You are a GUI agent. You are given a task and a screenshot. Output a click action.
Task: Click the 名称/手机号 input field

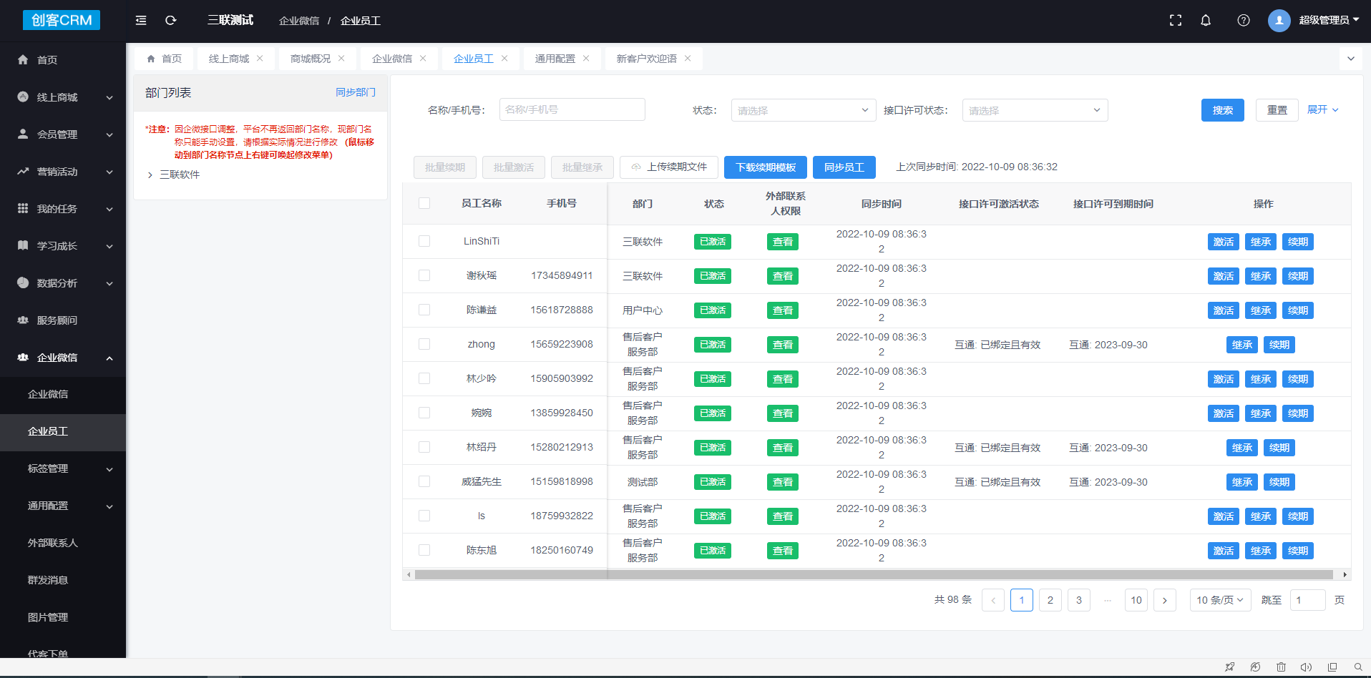(572, 109)
